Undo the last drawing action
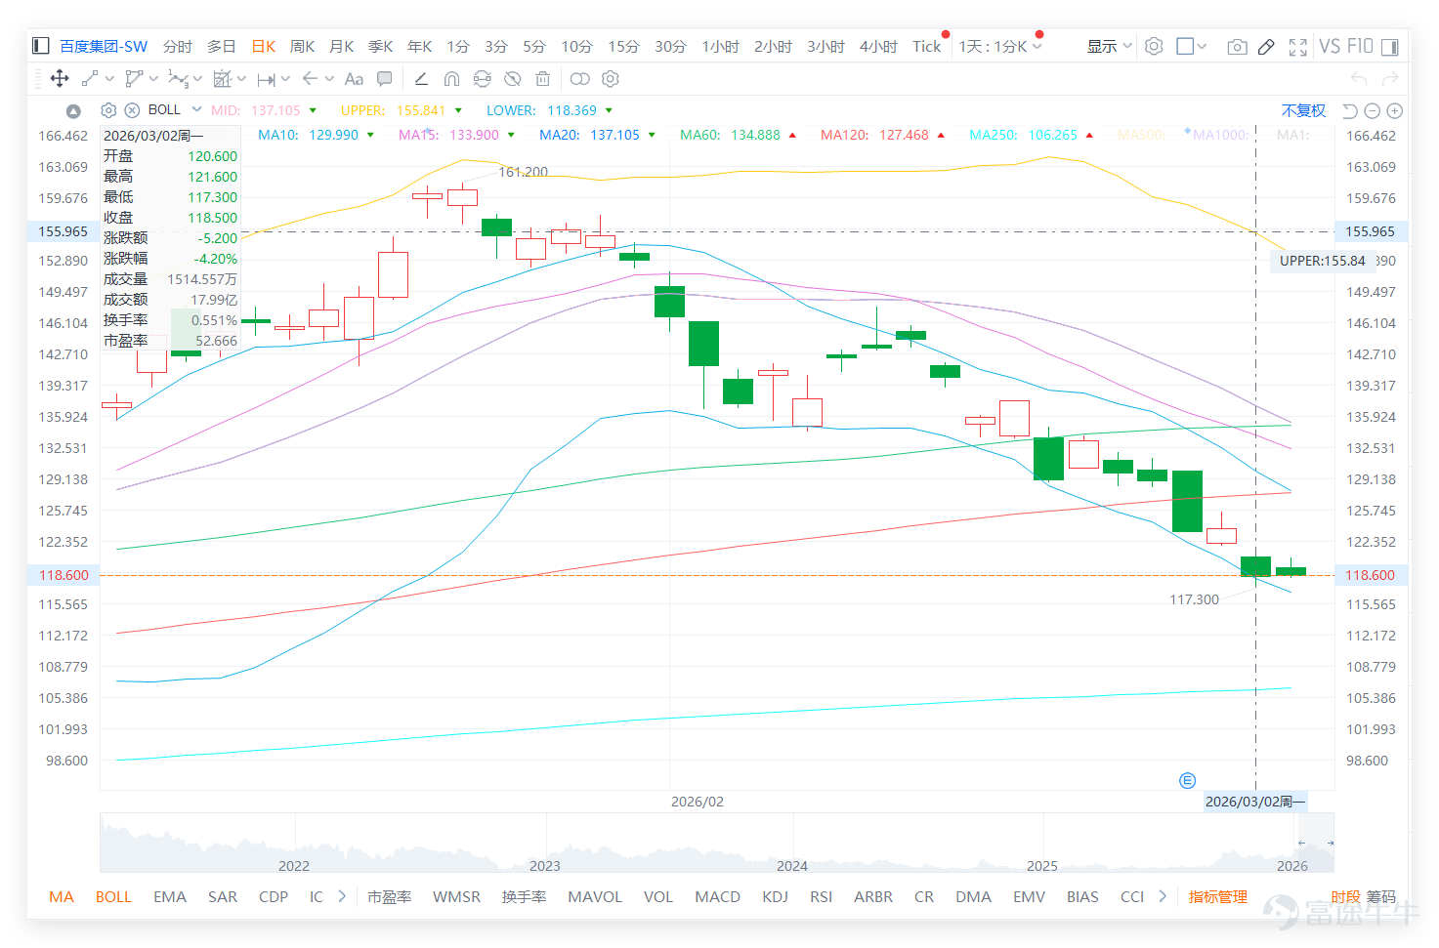This screenshot has height=948, width=1439. (x=1359, y=78)
